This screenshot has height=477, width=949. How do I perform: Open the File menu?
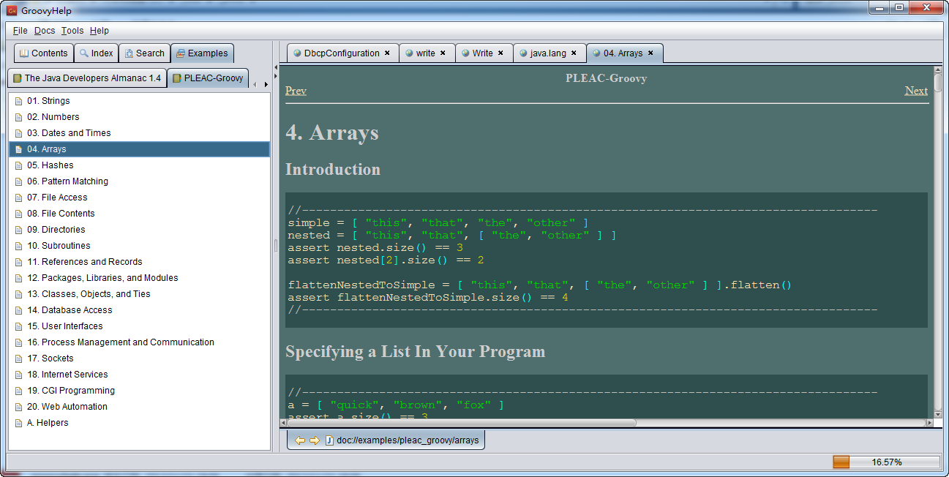point(20,31)
